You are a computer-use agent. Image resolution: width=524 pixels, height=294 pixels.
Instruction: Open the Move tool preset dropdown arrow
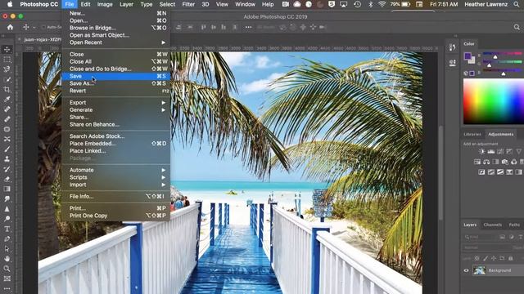coord(34,27)
